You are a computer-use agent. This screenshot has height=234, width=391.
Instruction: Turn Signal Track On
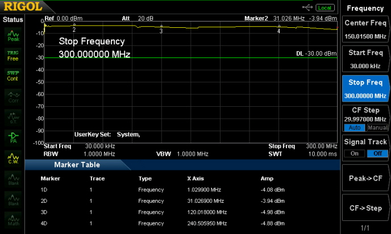tap(355, 153)
